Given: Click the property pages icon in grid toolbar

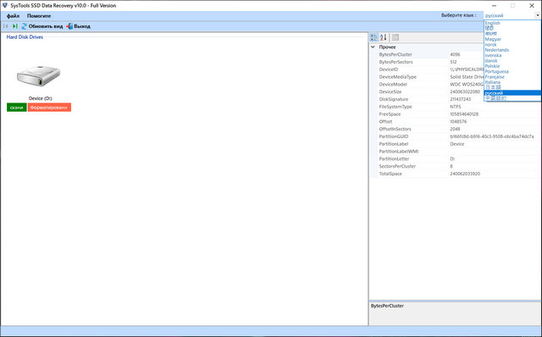Looking at the screenshot, I should 395,37.
